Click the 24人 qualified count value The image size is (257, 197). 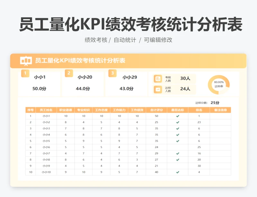tap(185, 89)
